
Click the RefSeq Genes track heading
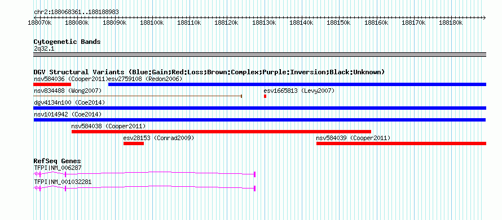tap(58, 161)
